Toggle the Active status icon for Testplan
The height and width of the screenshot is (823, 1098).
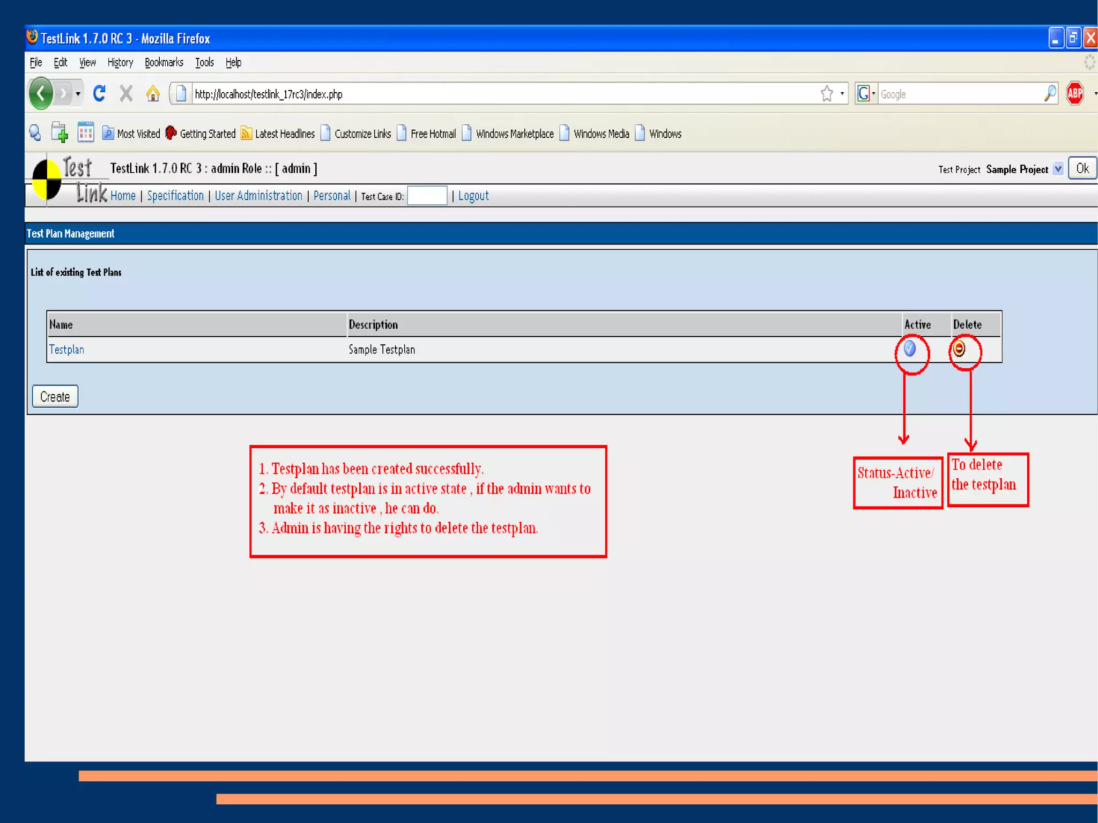pos(910,349)
